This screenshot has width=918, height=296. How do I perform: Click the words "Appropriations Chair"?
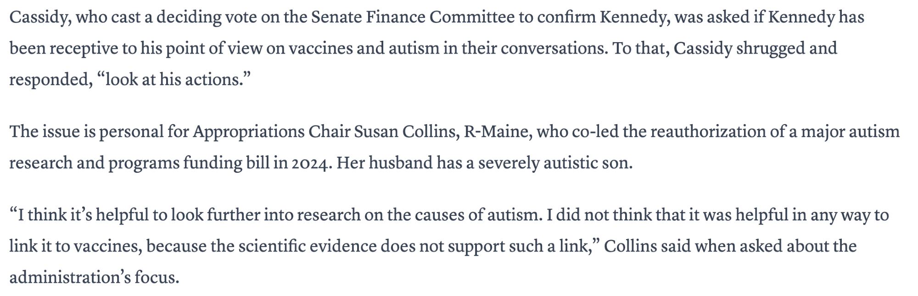tap(271, 132)
